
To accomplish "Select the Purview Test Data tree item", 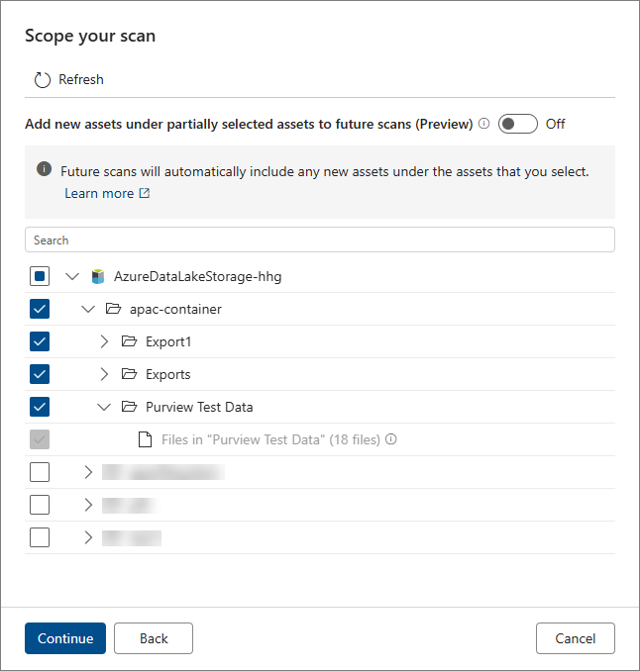I will tap(199, 407).
